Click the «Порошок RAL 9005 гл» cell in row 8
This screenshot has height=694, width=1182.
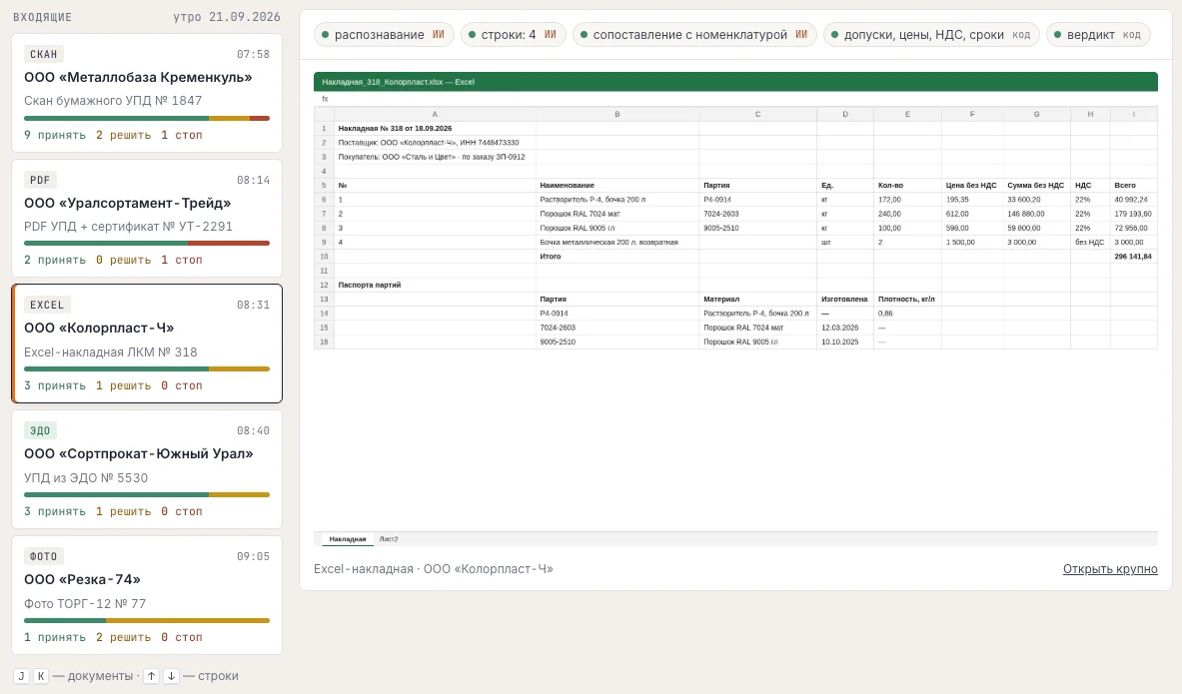[617, 229]
